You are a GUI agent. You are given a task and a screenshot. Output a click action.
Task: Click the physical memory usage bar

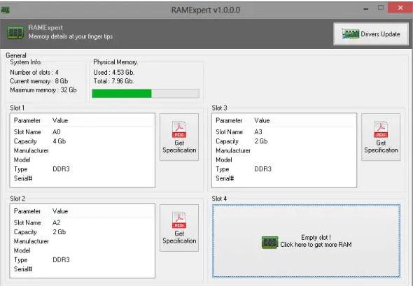coord(146,94)
